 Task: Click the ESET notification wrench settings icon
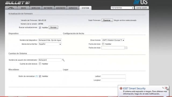click(163, 88)
